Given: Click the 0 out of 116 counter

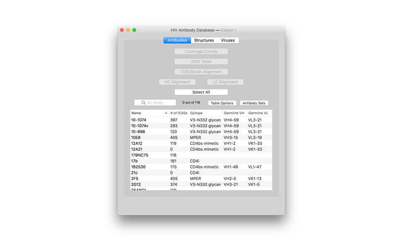Looking at the screenshot, I should pos(191,103).
